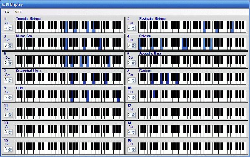Select the 'Flute' instrument label
The height and width of the screenshot is (157, 250).
point(20,88)
